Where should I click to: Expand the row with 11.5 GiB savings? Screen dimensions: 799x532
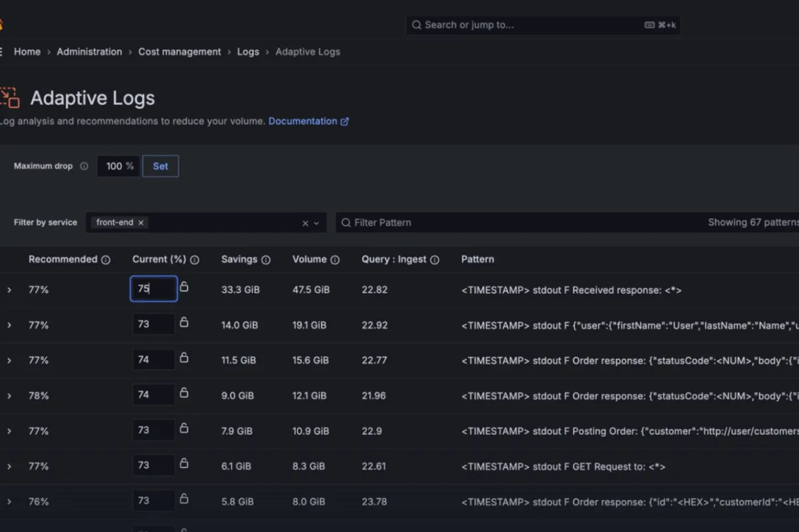(9, 360)
